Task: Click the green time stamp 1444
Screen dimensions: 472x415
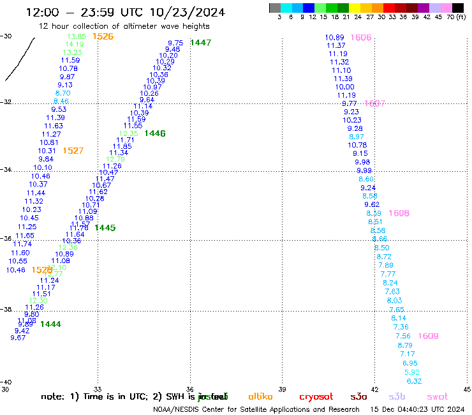Action: tap(50, 324)
